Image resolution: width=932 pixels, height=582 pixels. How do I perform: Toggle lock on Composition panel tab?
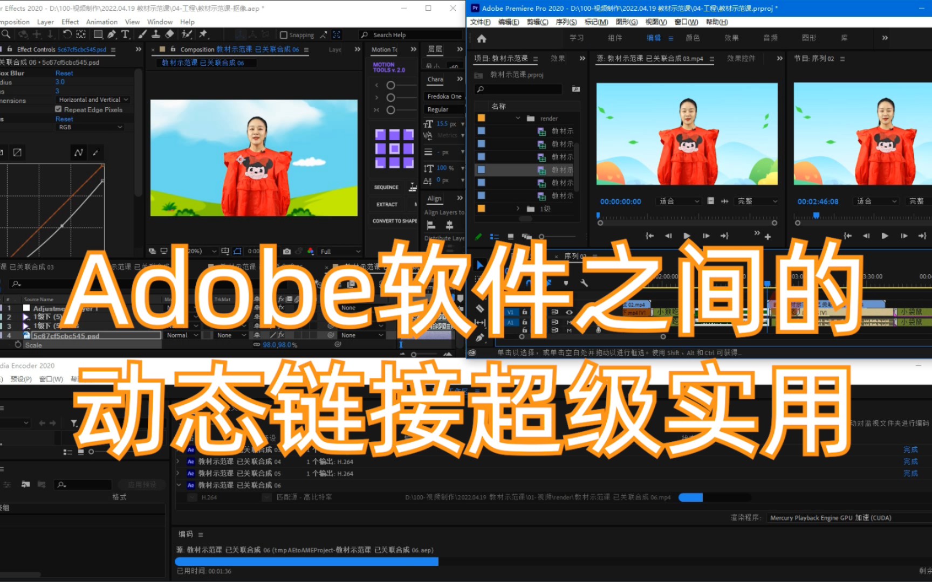click(x=173, y=50)
